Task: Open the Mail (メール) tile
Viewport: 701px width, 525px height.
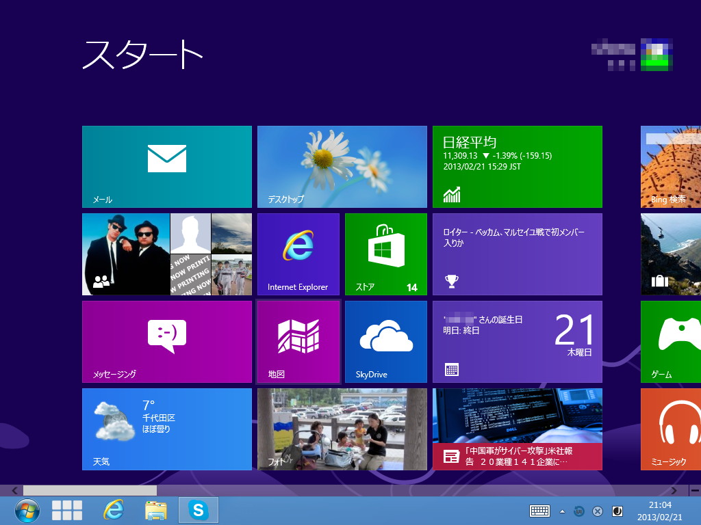Action: [x=167, y=167]
